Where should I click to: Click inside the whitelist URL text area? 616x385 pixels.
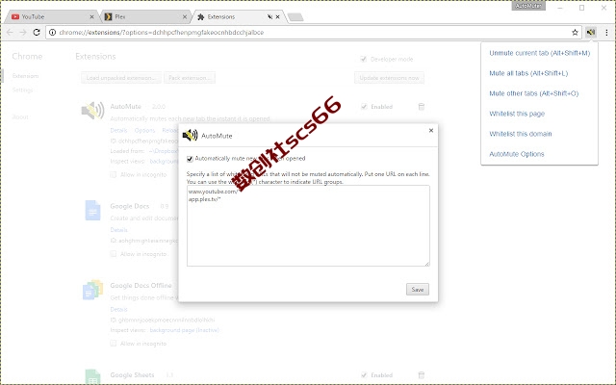(x=308, y=226)
